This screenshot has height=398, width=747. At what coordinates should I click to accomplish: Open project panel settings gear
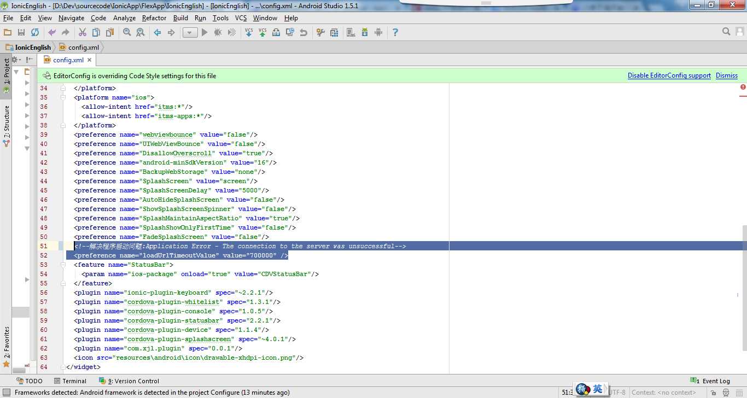tap(16, 60)
